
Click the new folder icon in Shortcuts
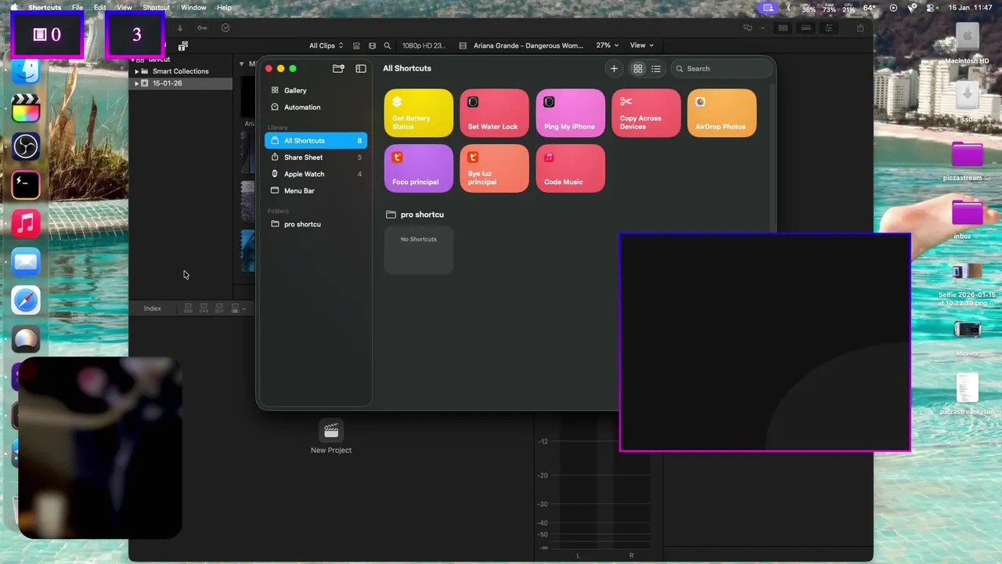tap(338, 69)
